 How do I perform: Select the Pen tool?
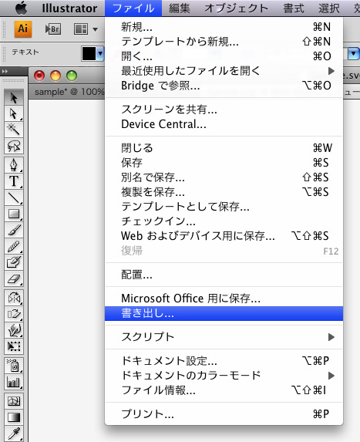click(14, 165)
